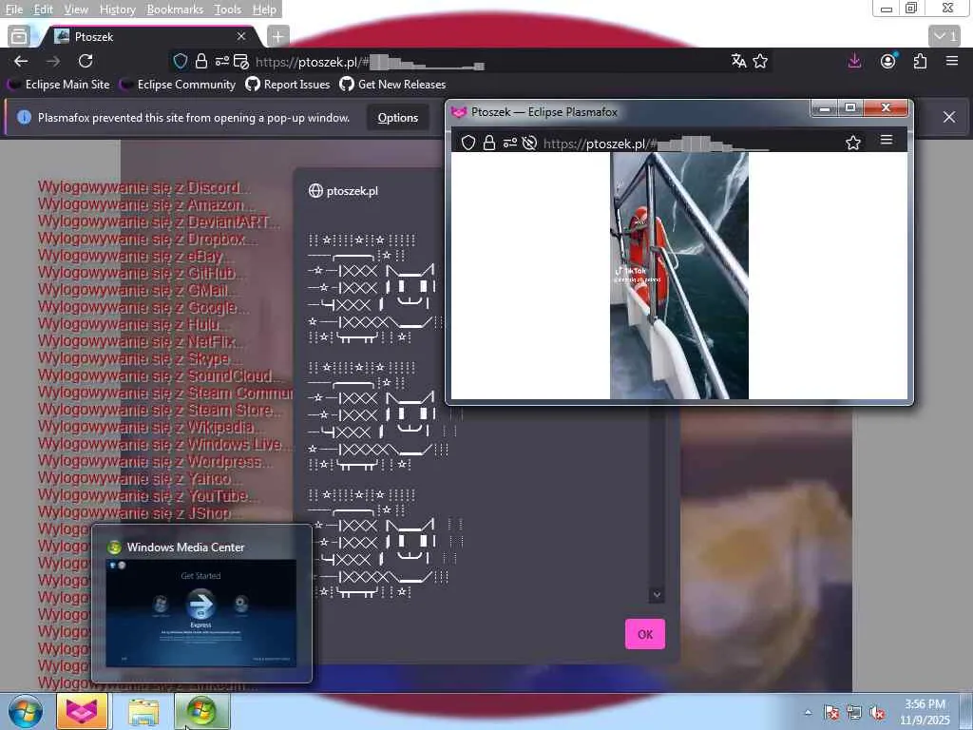This screenshot has width=973, height=730.
Task: Click the TikTok video in popup window
Action: pos(678,276)
